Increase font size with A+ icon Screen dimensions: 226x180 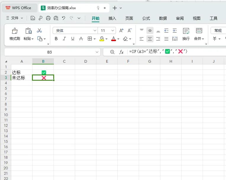click(121, 30)
